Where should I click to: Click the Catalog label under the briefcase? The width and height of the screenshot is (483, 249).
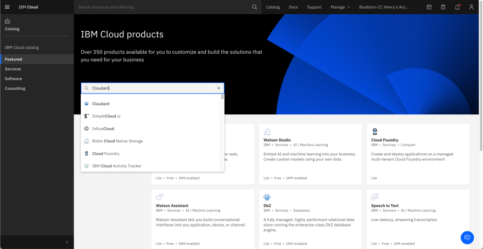coord(12,29)
